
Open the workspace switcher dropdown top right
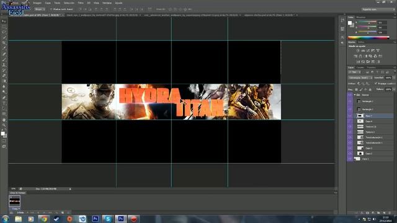(378, 9)
